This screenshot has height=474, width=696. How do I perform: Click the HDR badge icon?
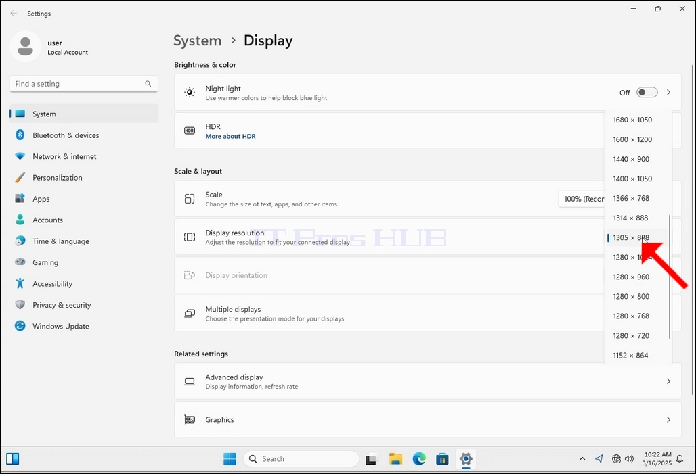(x=190, y=131)
